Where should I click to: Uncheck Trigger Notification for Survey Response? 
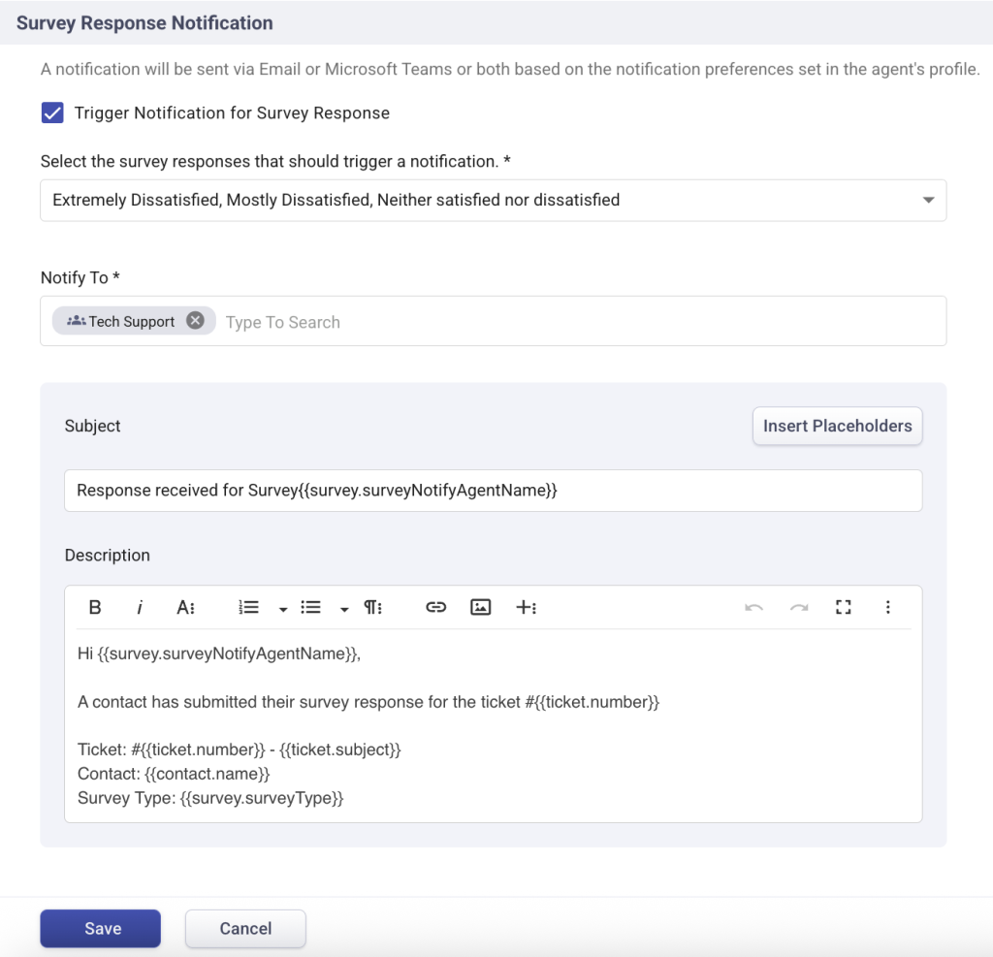[52, 112]
